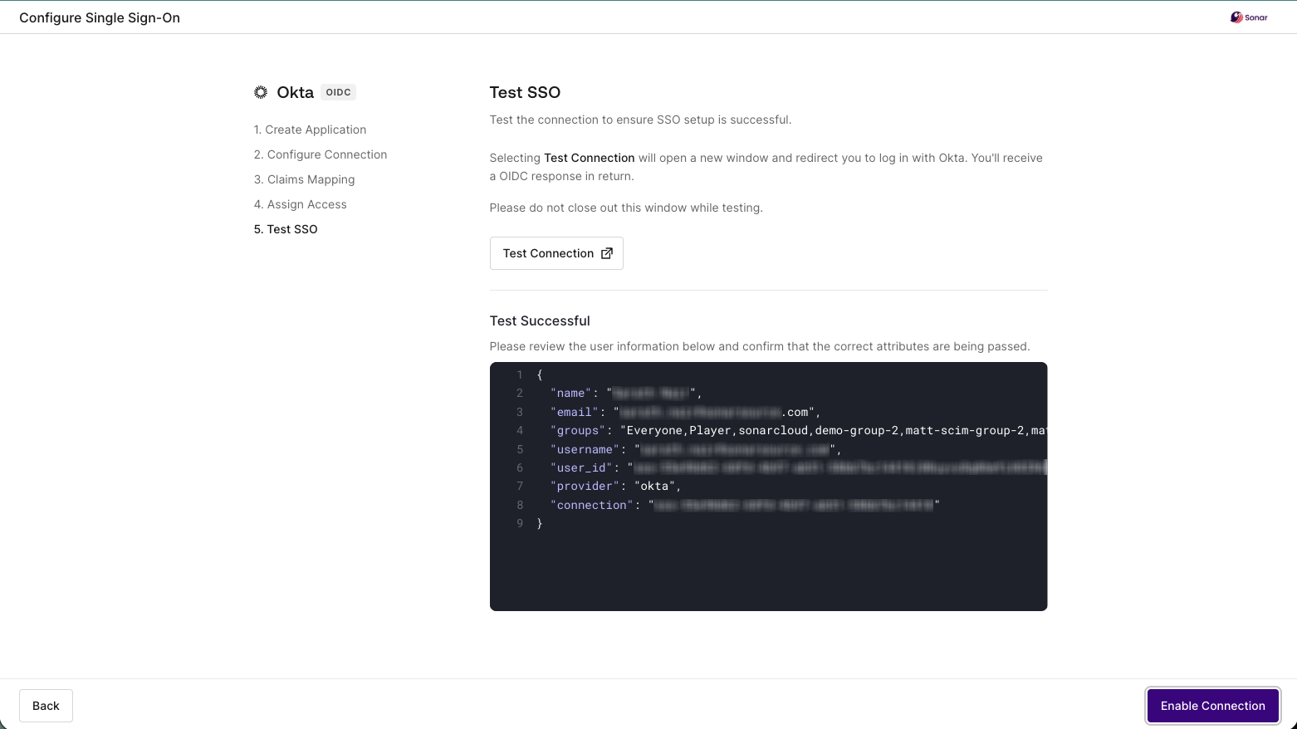
Task: Go to step 1 Create Application
Action: [310, 130]
